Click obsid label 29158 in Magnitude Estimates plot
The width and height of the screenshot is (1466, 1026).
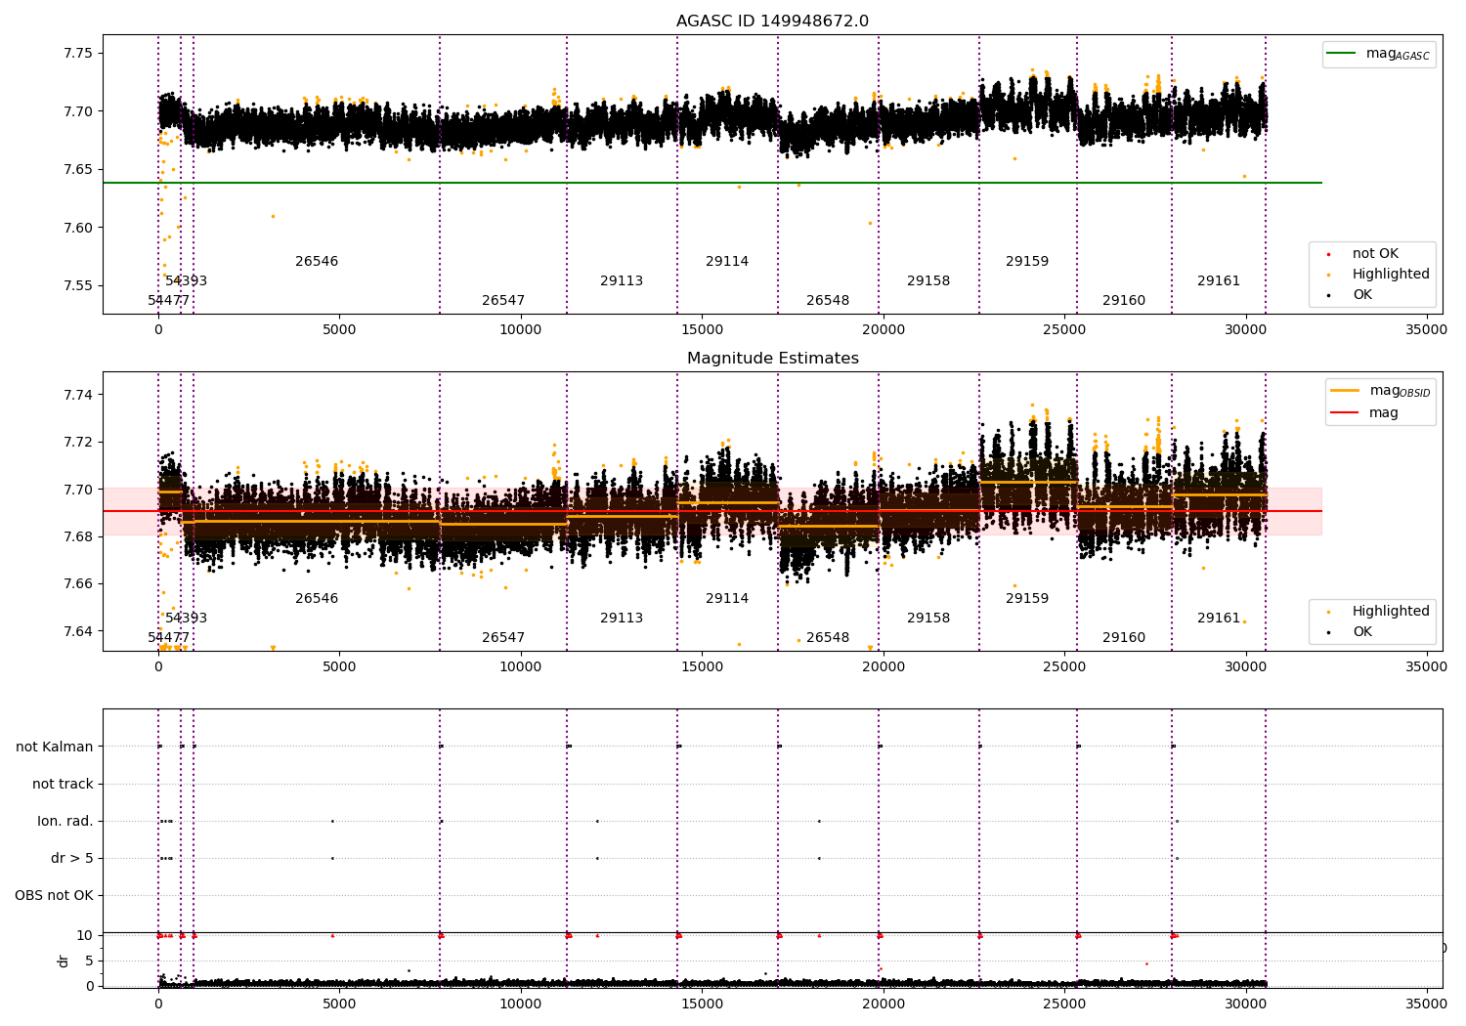click(928, 619)
